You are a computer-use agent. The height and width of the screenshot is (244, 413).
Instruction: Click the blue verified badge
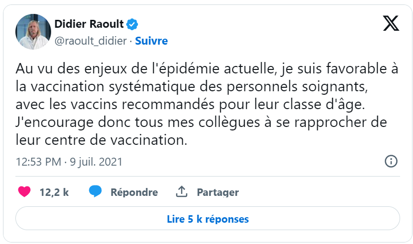(x=132, y=24)
